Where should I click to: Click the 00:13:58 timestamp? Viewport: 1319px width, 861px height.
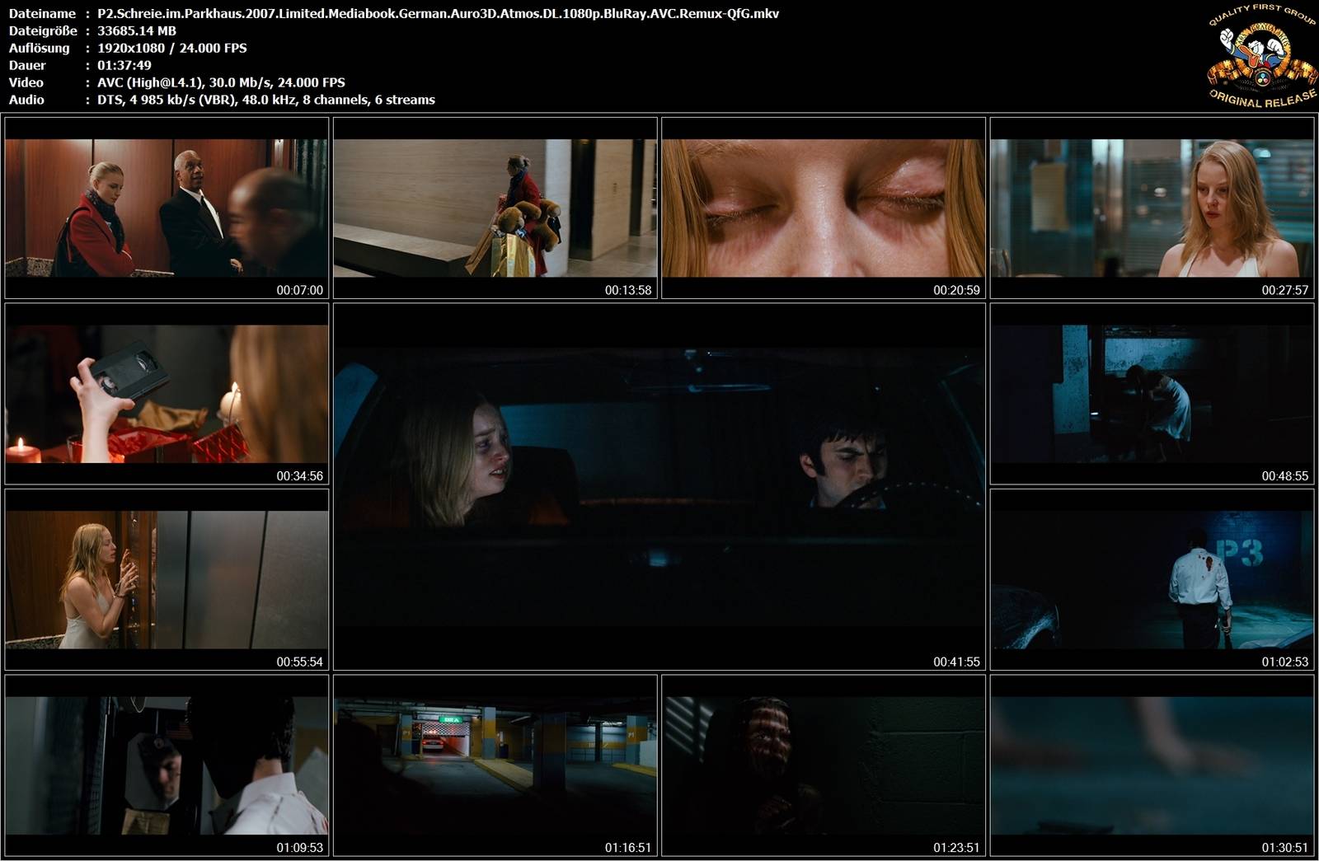628,290
